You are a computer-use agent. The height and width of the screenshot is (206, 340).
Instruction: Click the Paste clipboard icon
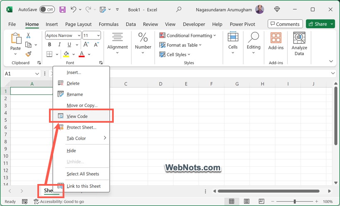coord(16,38)
